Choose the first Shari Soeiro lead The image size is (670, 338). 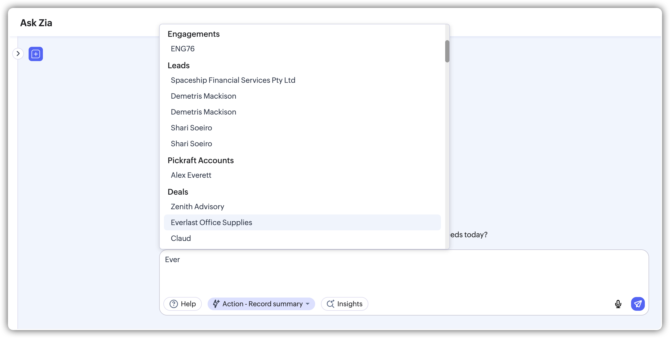pos(191,128)
